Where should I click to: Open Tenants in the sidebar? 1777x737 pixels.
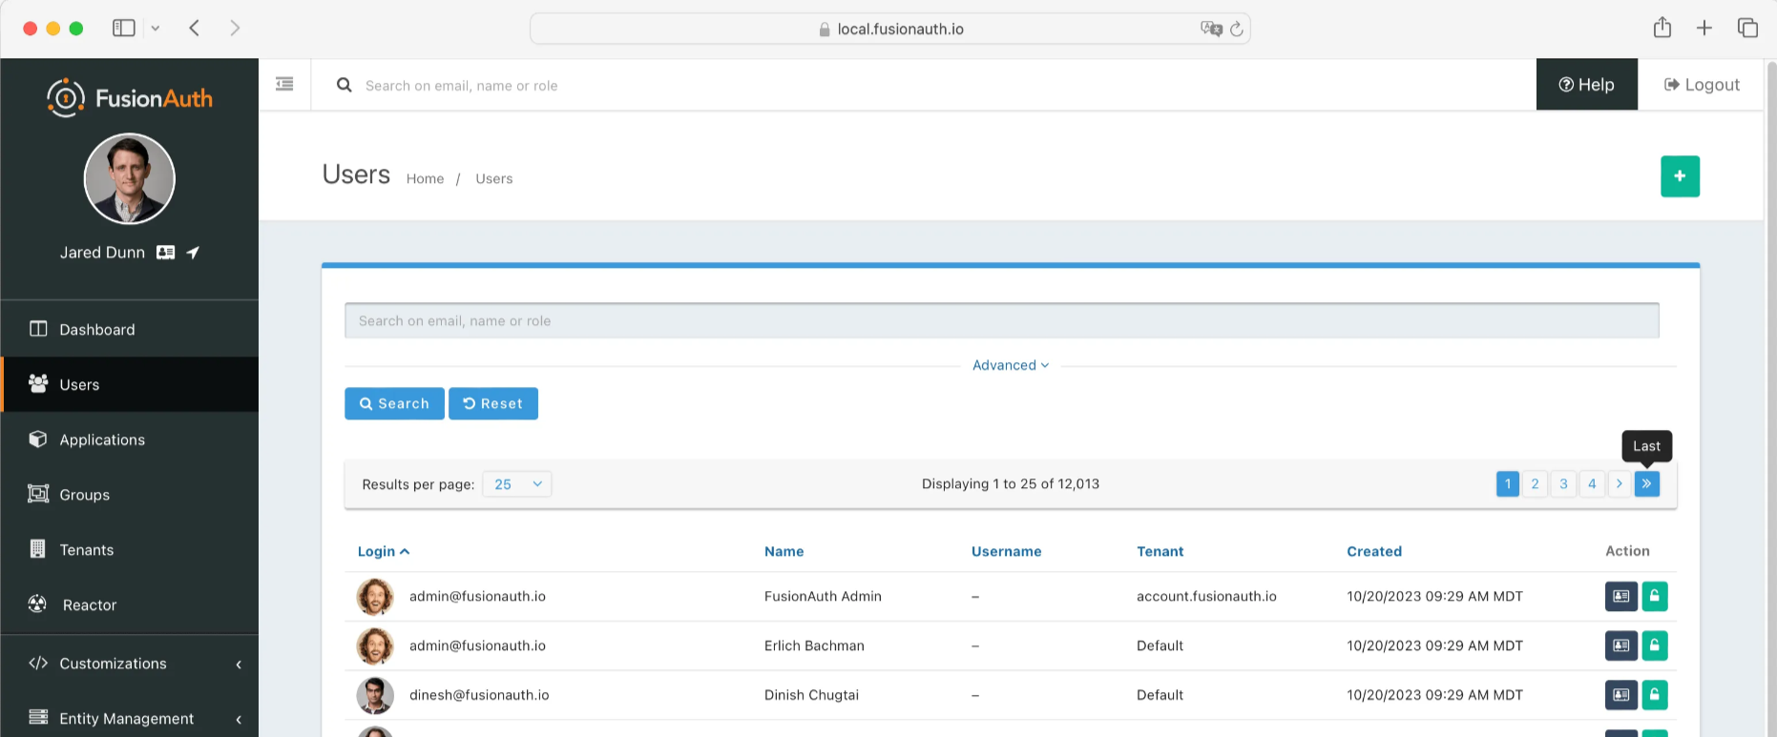pyautogui.click(x=130, y=550)
